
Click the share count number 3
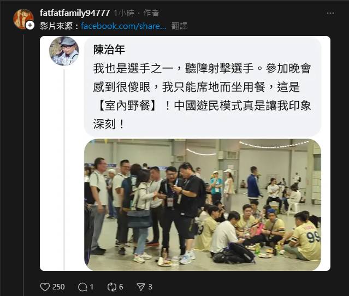coord(150,287)
